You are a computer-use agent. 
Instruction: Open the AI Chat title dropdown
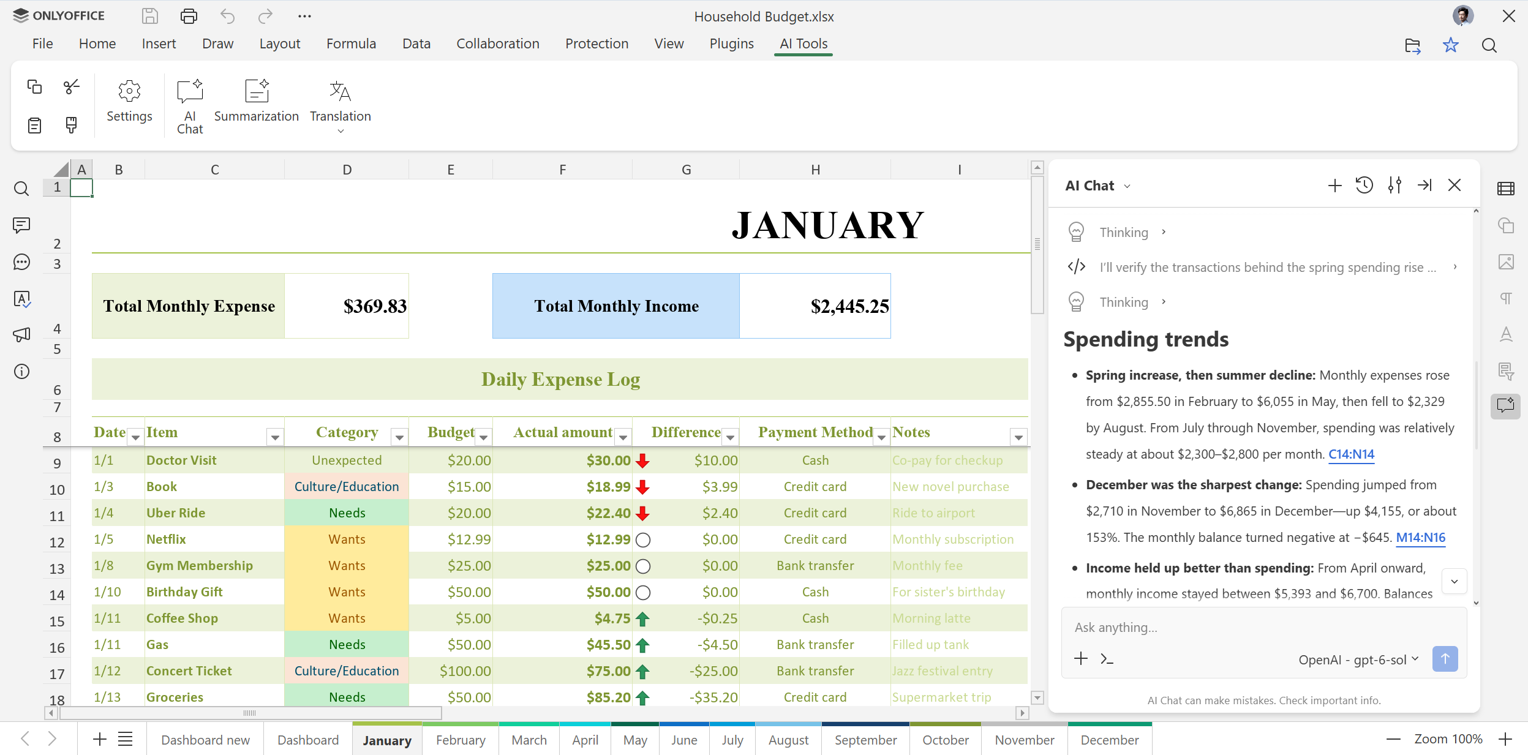click(x=1098, y=186)
